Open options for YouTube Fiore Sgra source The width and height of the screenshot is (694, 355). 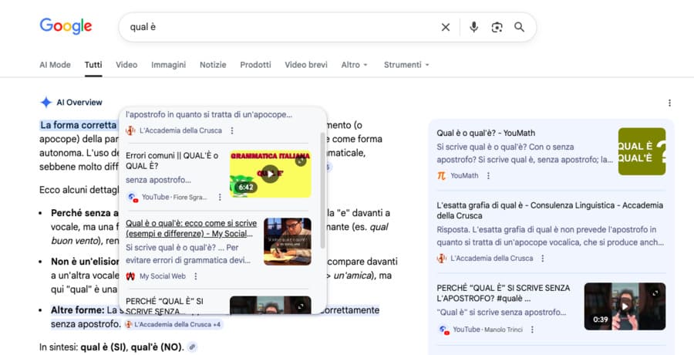click(x=220, y=198)
